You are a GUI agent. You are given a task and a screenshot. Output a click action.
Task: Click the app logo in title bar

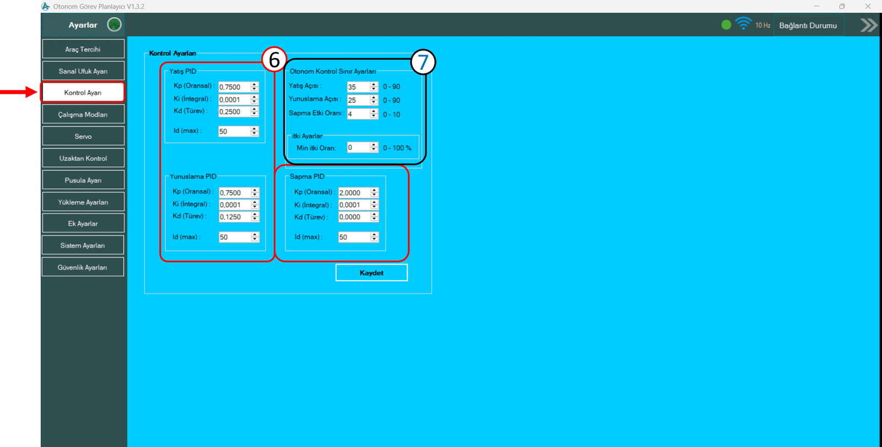coord(46,6)
